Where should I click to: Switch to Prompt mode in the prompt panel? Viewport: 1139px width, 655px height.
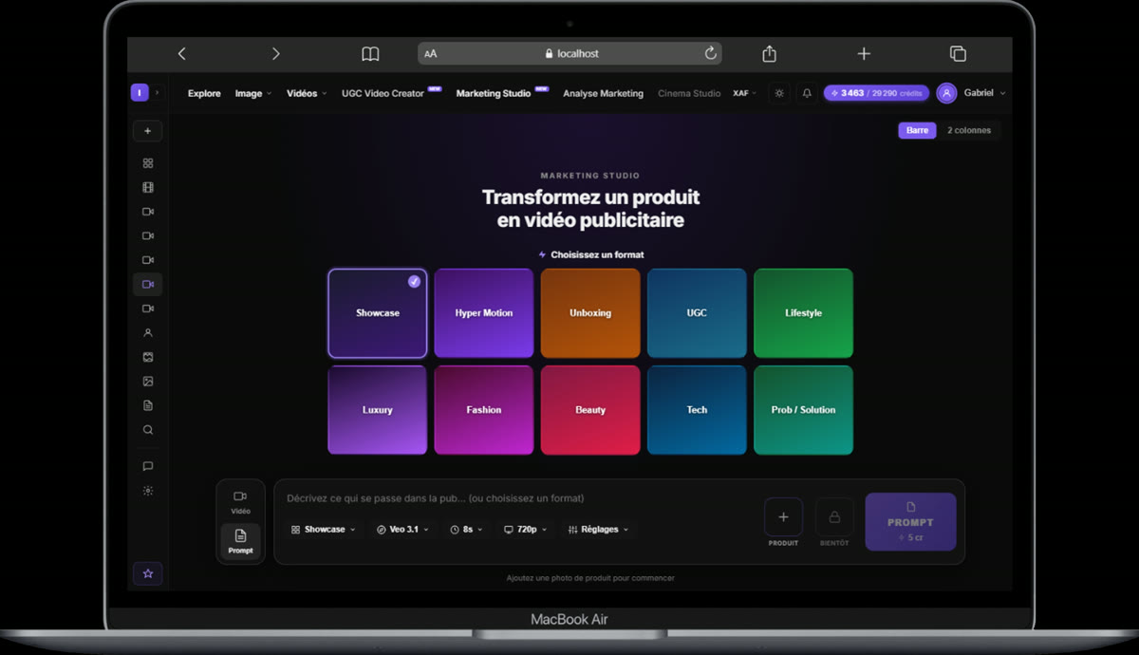point(240,541)
